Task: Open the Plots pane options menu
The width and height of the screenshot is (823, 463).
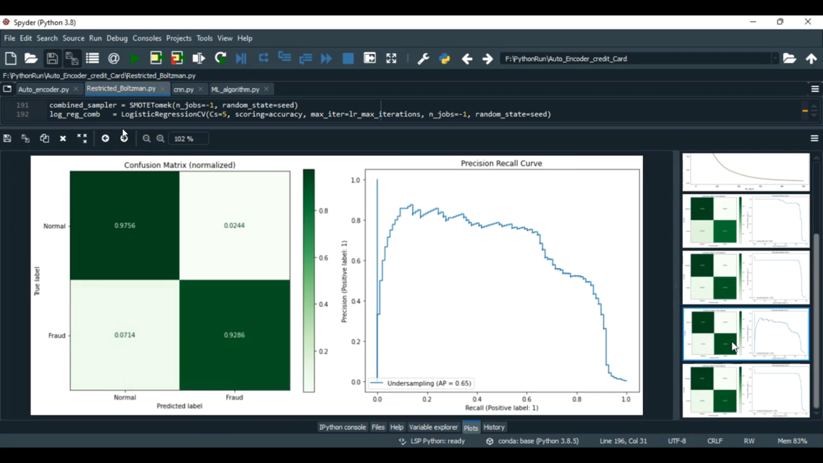Action: (814, 139)
